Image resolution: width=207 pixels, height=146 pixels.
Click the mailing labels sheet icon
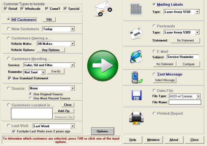click(x=136, y=10)
